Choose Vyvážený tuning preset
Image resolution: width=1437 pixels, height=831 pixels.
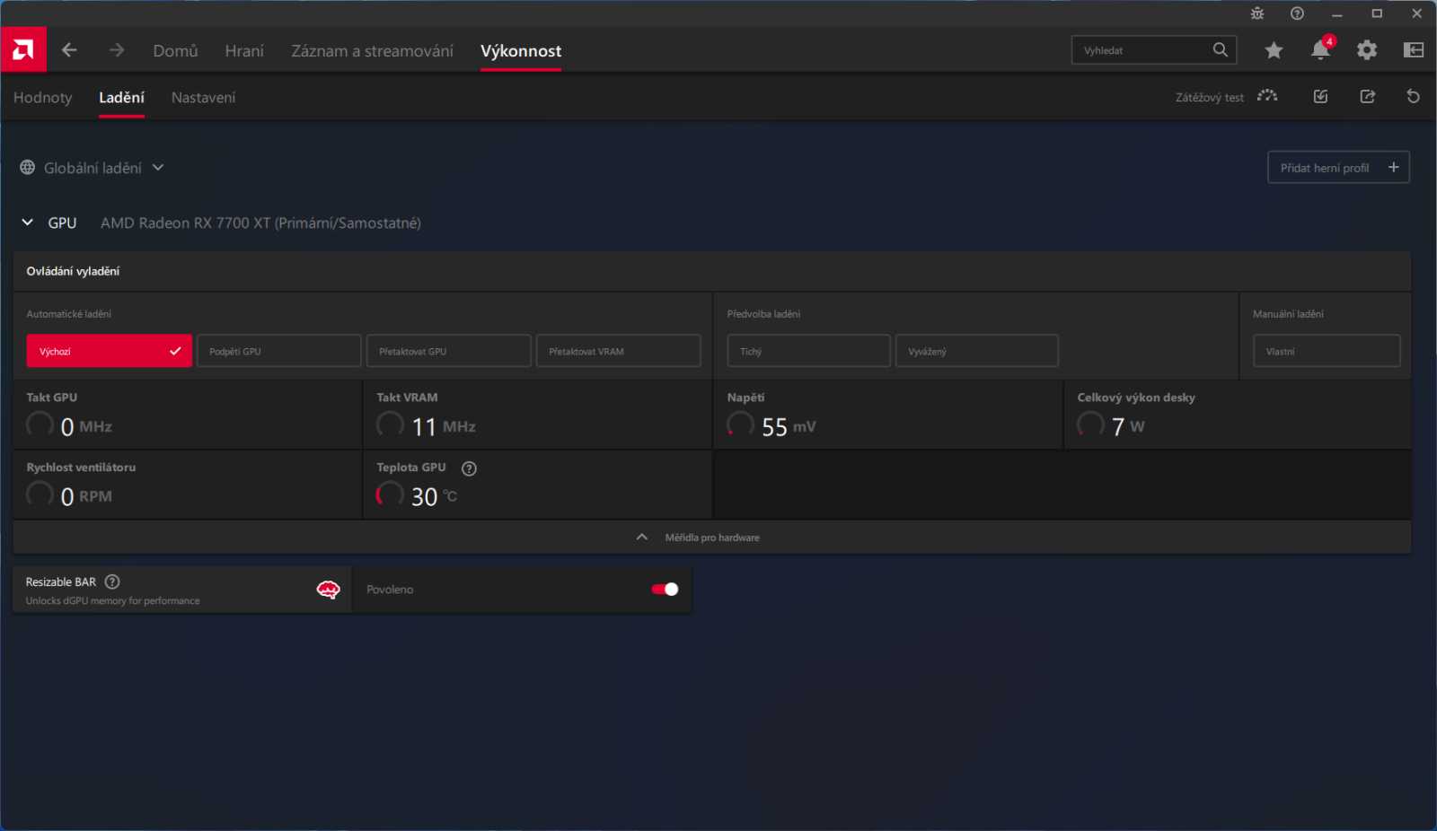(976, 351)
